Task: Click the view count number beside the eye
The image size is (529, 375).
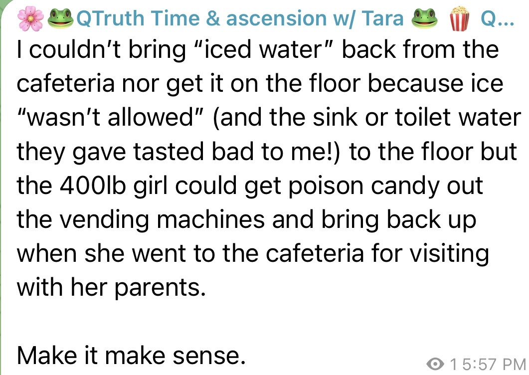Action: pyautogui.click(x=453, y=365)
